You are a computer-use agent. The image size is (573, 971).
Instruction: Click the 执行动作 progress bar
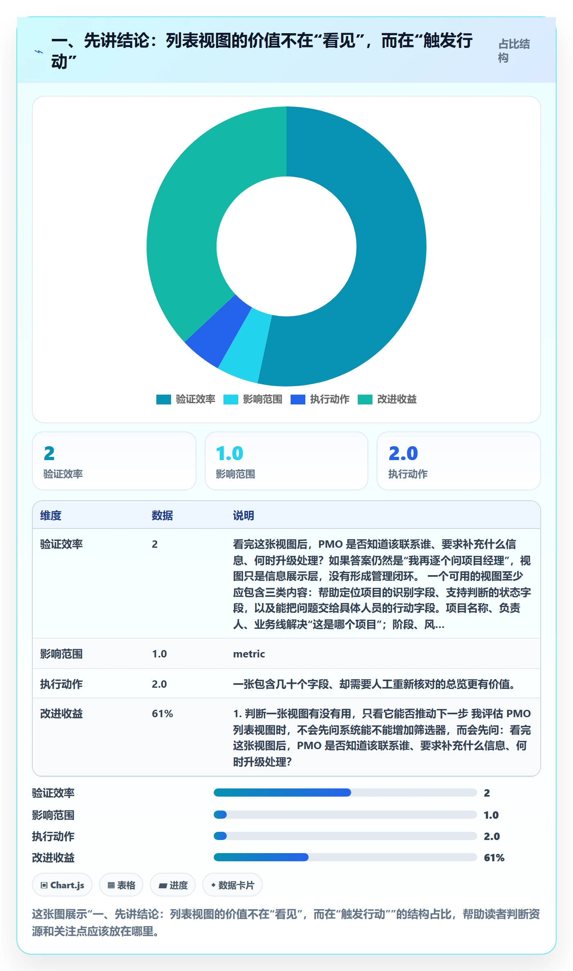pyautogui.click(x=345, y=836)
